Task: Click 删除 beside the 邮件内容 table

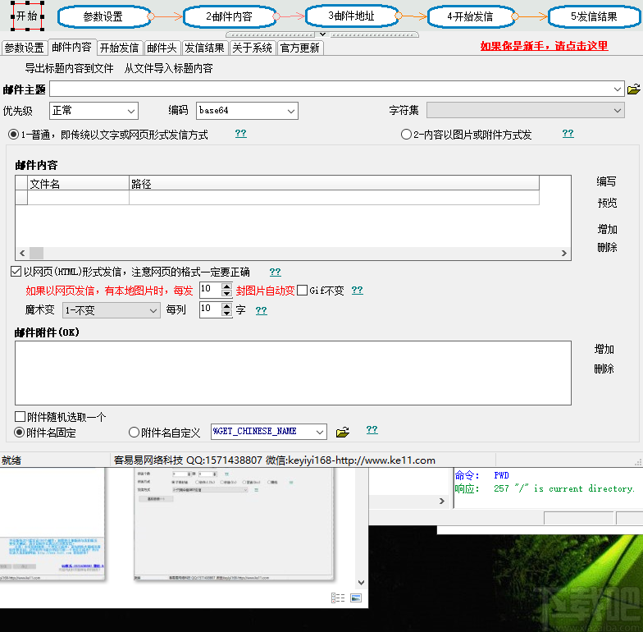Action: point(607,247)
